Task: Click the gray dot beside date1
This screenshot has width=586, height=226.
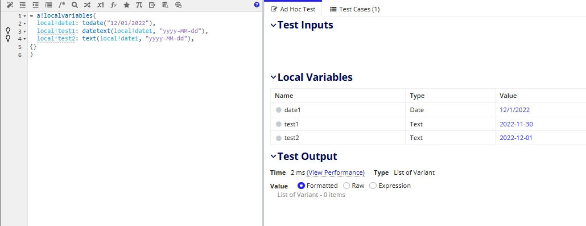Action: click(x=278, y=110)
